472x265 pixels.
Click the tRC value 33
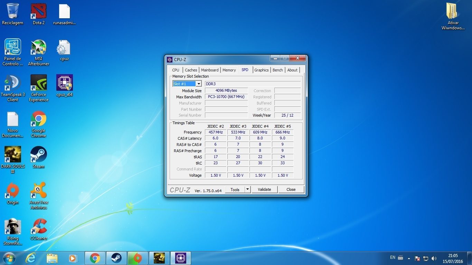283,163
